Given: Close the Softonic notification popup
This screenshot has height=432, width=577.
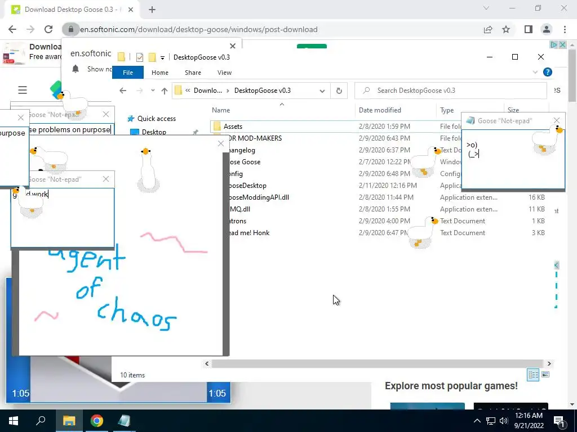Looking at the screenshot, I should coord(233,46).
